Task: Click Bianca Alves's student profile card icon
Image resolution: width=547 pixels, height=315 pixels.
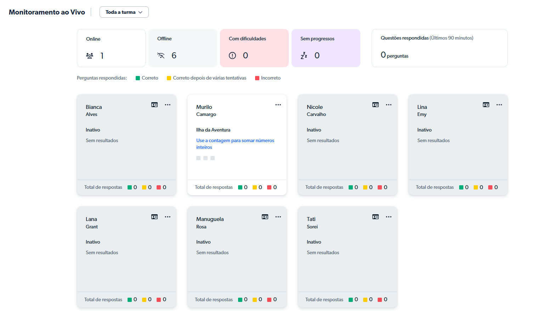Action: point(154,105)
